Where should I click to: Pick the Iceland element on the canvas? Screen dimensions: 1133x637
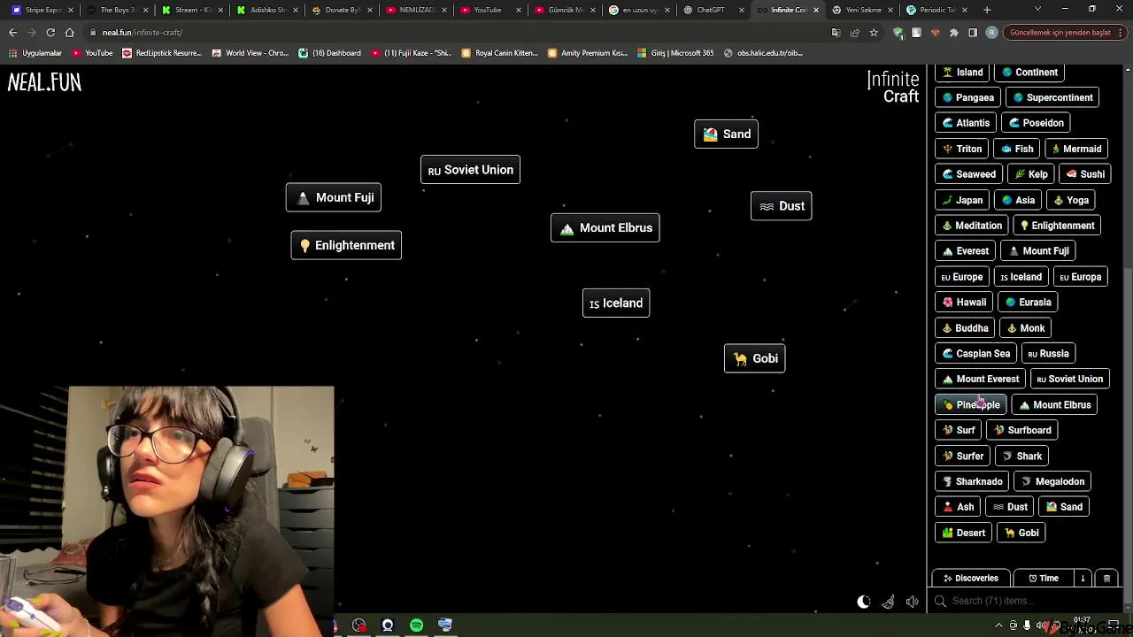[616, 303]
